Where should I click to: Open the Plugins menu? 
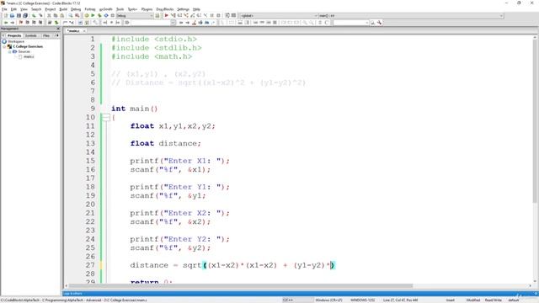pos(147,9)
